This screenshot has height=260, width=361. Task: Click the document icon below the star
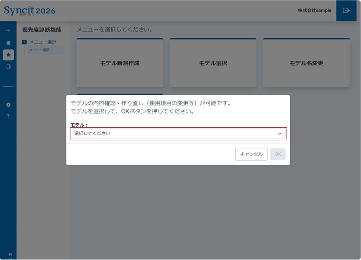click(x=7, y=67)
